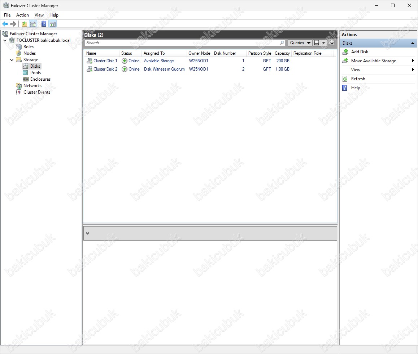Click the Back arrow toolbar icon
Image resolution: width=418 pixels, height=354 pixels.
tap(5, 24)
